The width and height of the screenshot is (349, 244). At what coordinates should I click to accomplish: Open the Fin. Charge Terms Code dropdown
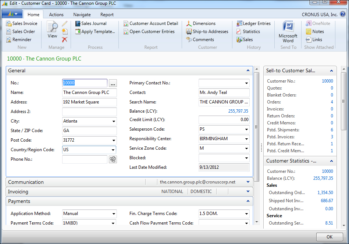[247, 214]
